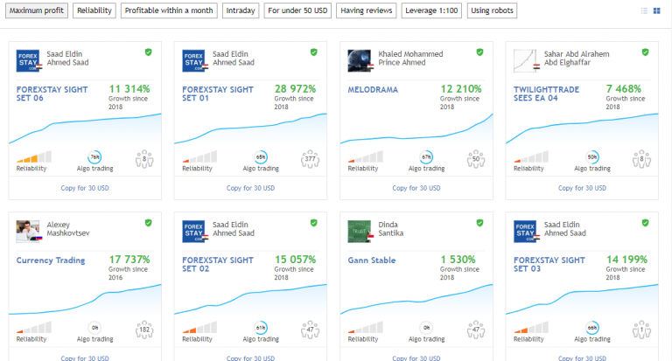The height and width of the screenshot is (361, 672).
Task: Click verified shield on FOREXSTAY SIGHT SET 03 card
Action: (645, 223)
